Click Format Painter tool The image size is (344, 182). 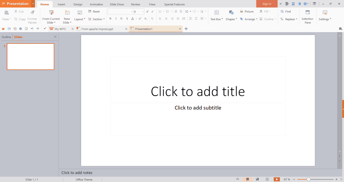point(32,17)
